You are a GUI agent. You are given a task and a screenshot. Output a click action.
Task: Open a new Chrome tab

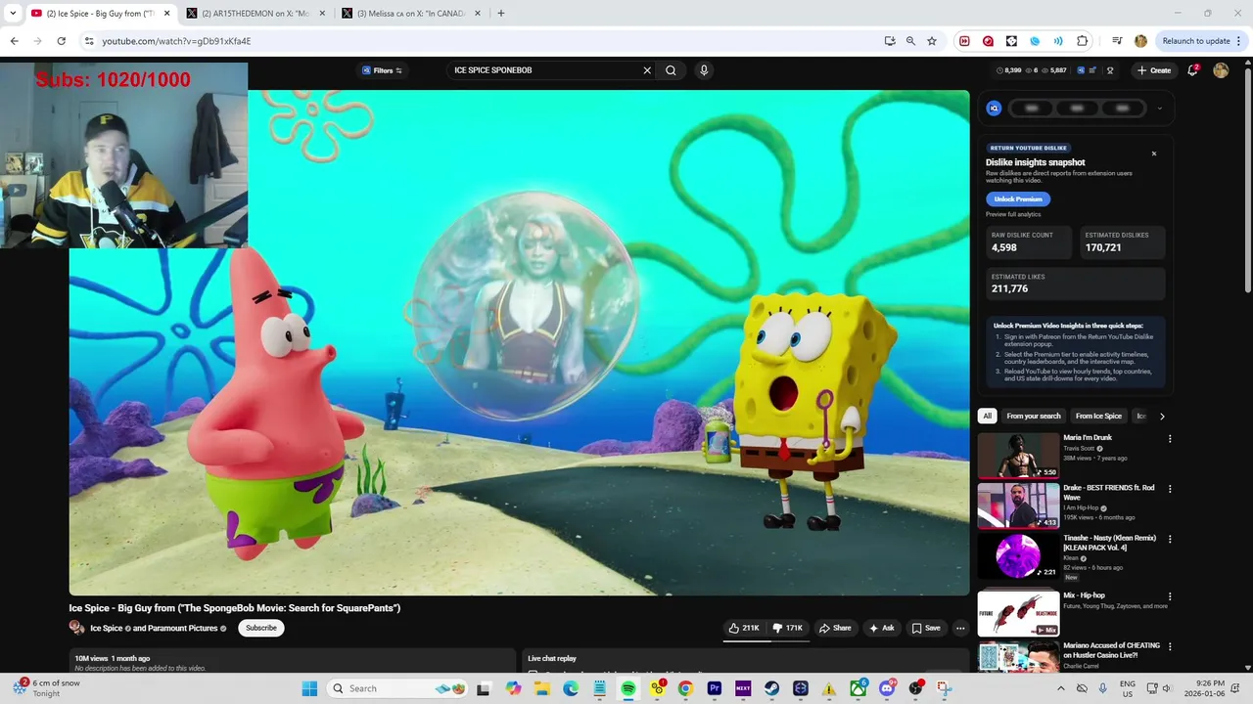(501, 14)
